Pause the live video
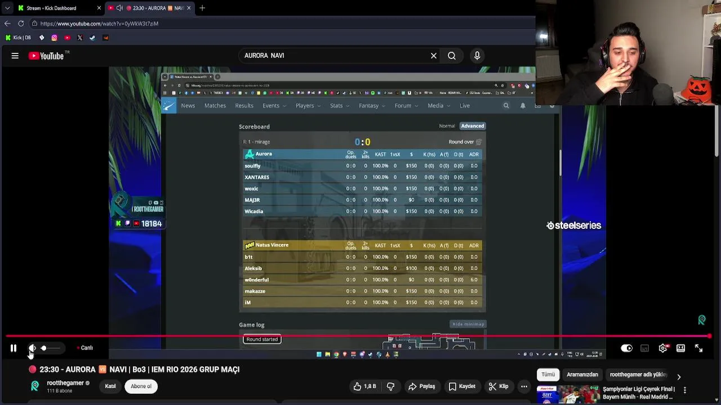721x405 pixels. coord(14,348)
